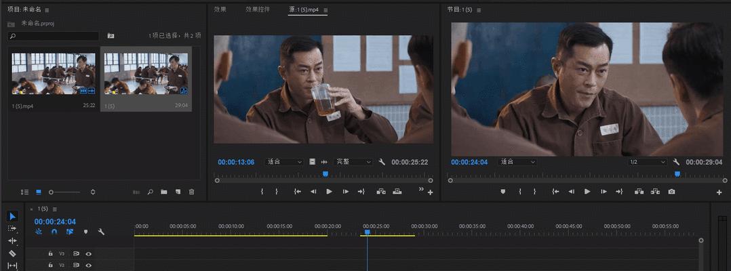Toggle linked selection in the timeline
Screen dimensions: 731x271
click(70, 232)
